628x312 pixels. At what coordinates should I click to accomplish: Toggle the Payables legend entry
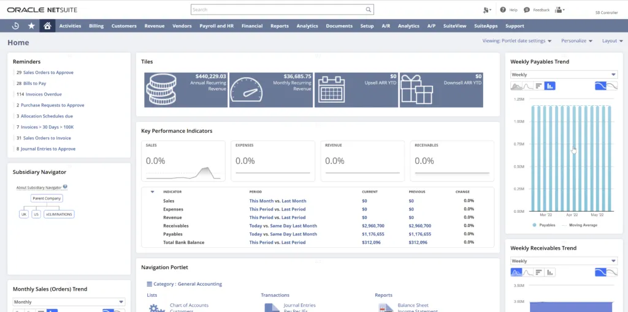pos(544,225)
